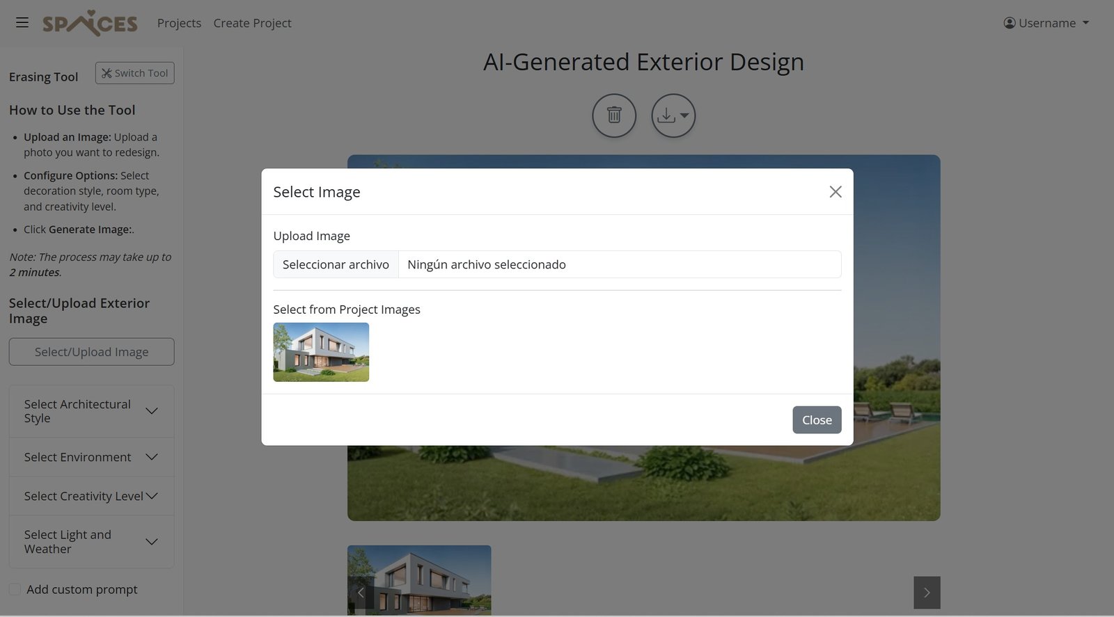
Task: Go to Create Project
Action: (252, 23)
